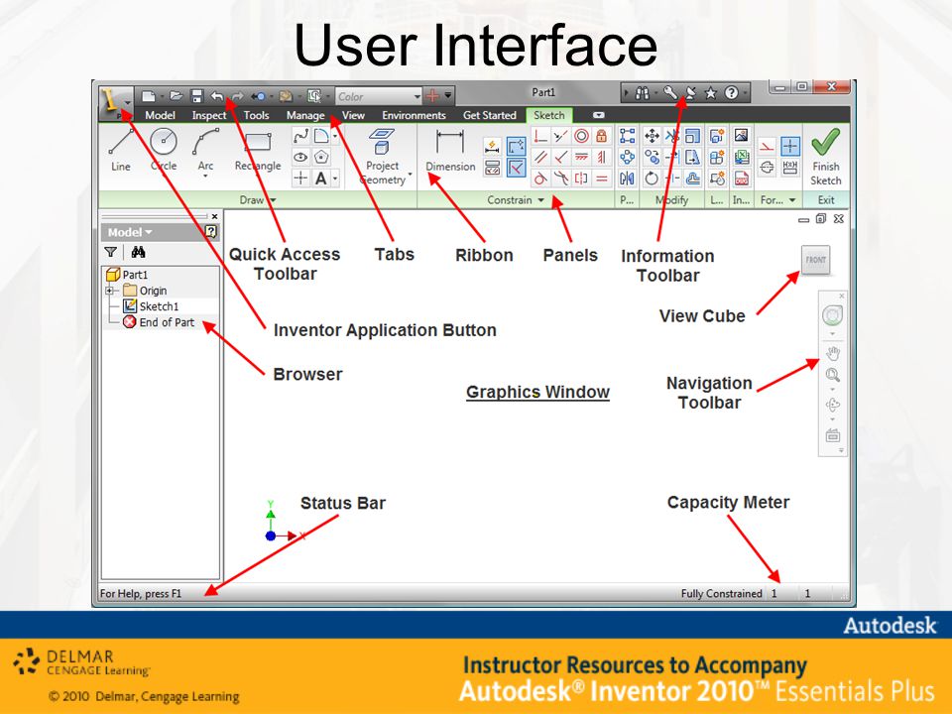Click the Save floppy disk icon
The height and width of the screenshot is (714, 952).
click(196, 96)
